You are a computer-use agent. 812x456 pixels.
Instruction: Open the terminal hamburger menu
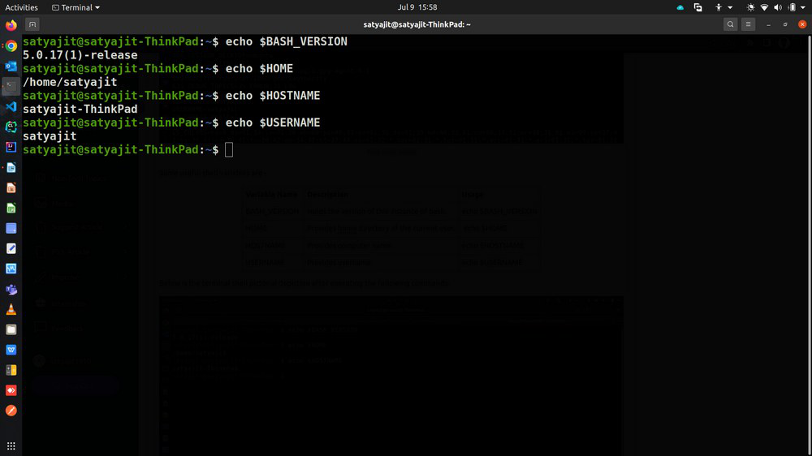click(x=749, y=24)
